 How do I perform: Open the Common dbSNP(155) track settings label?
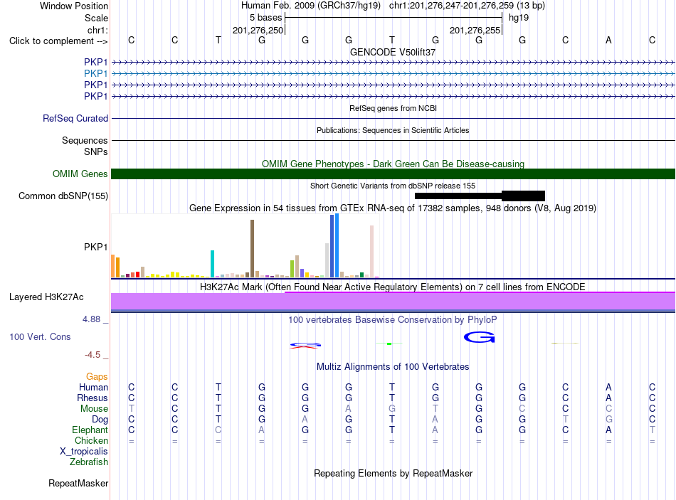[63, 196]
